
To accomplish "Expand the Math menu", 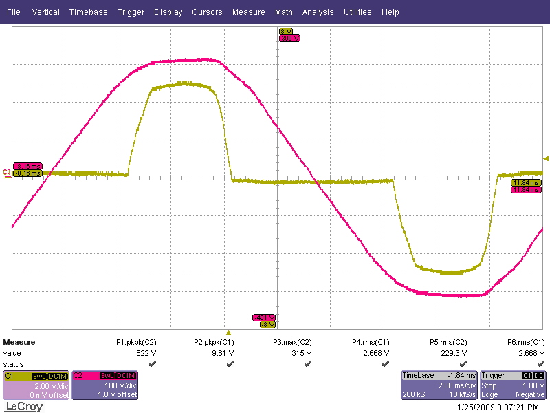I will coord(283,12).
